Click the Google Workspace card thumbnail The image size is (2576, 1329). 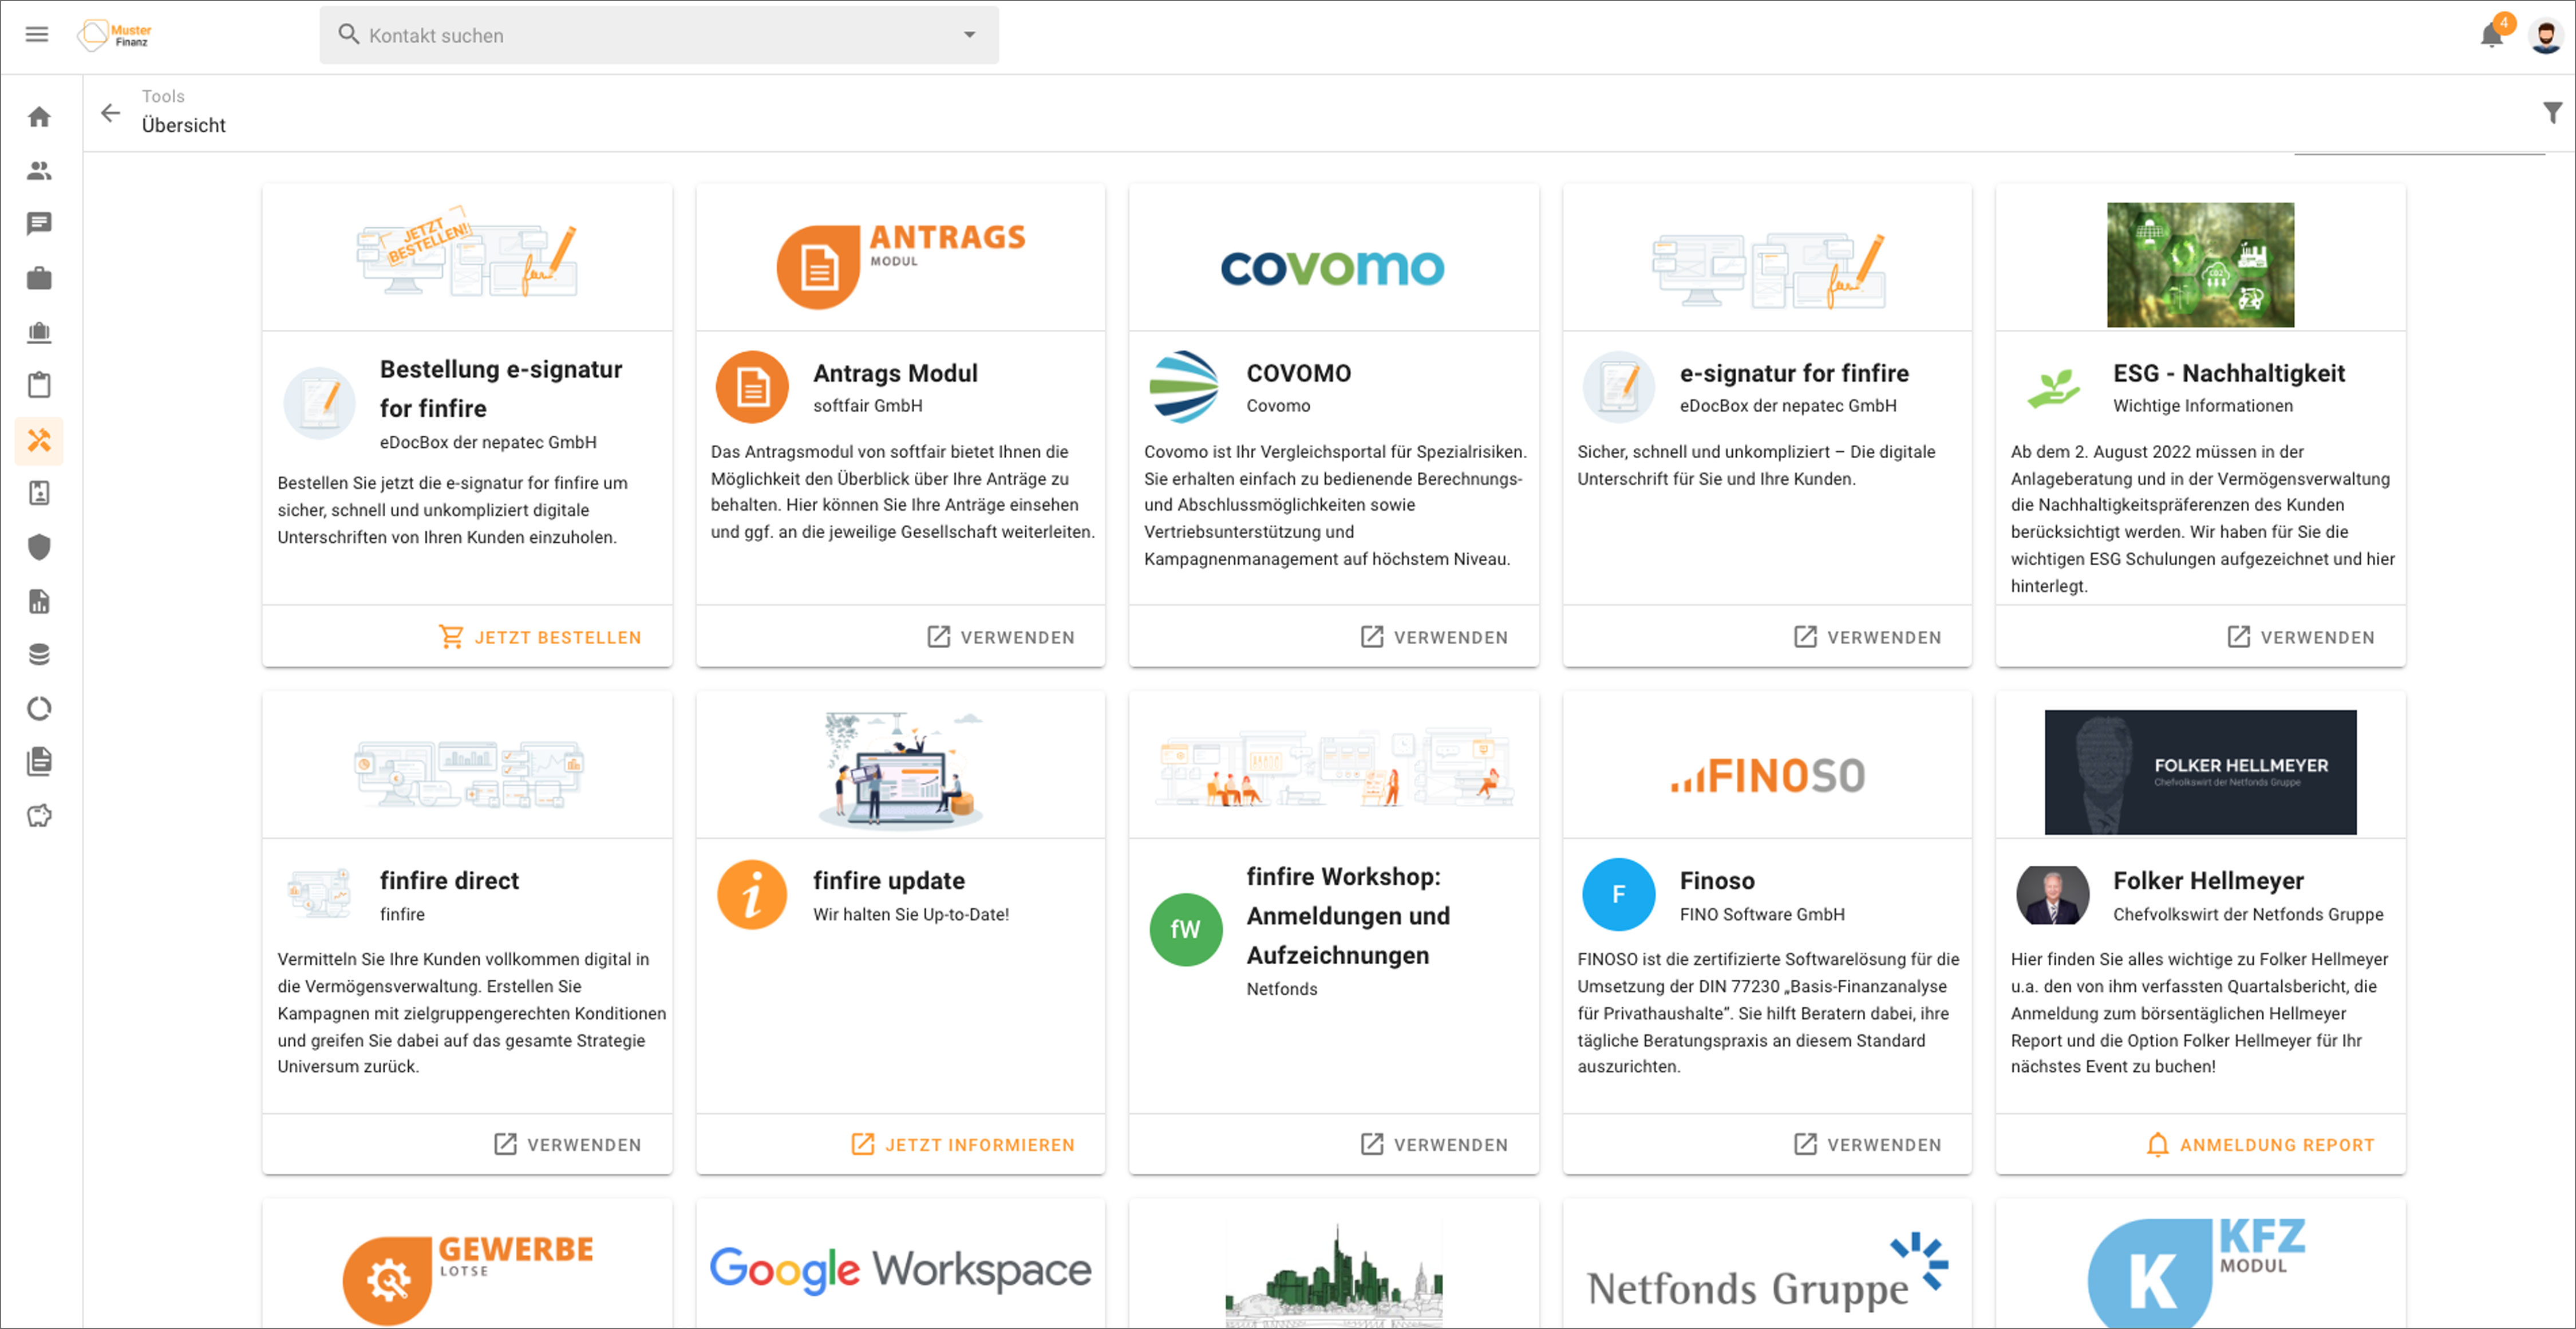click(899, 1269)
